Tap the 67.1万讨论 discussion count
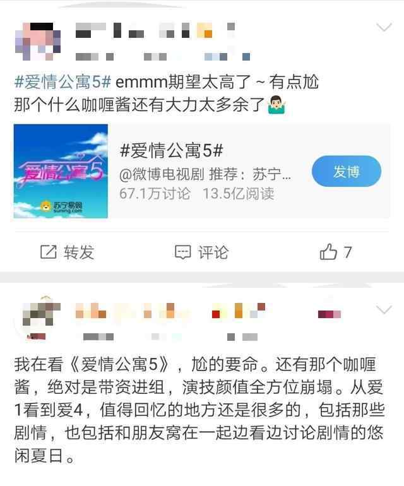Viewport: 404px width, 486px height. click(x=155, y=193)
